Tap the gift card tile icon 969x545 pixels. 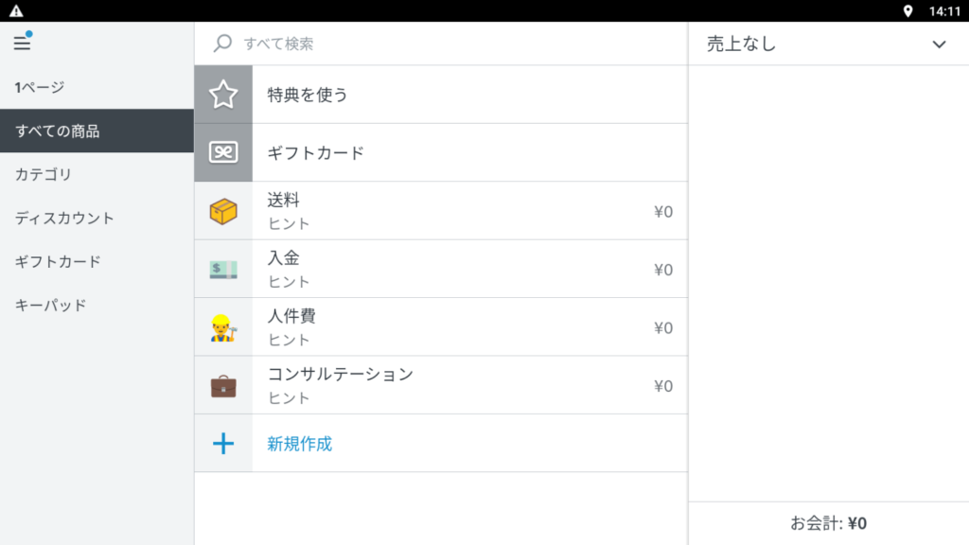(x=223, y=152)
